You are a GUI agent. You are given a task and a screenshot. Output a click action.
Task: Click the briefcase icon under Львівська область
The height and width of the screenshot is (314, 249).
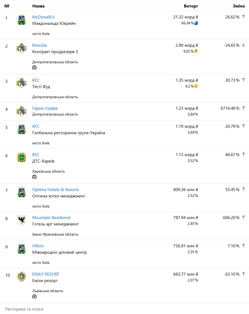[x=34, y=296]
